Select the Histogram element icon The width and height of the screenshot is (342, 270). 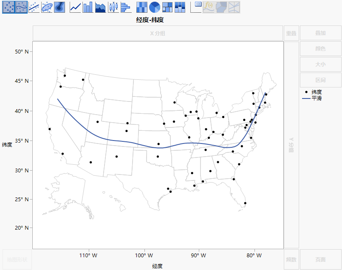(126, 7)
